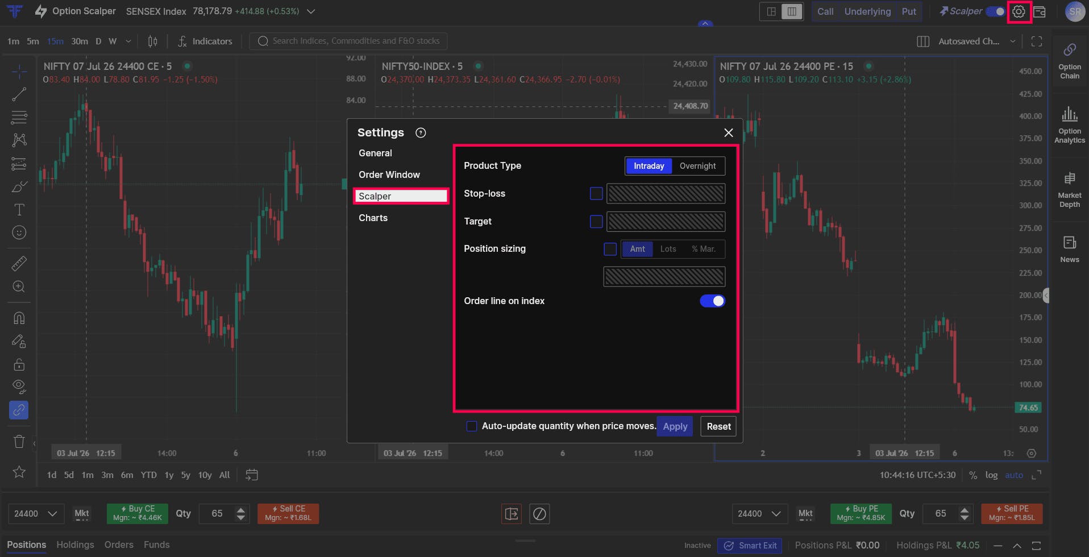The width and height of the screenshot is (1089, 557).
Task: Open News side panel
Action: pos(1069,249)
